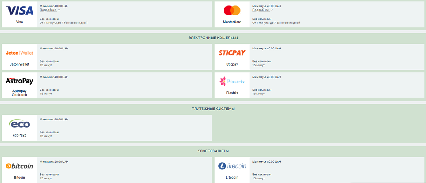Image resolution: width=426 pixels, height=183 pixels.
Task: Click the MasterCard name label
Action: pyautogui.click(x=232, y=22)
